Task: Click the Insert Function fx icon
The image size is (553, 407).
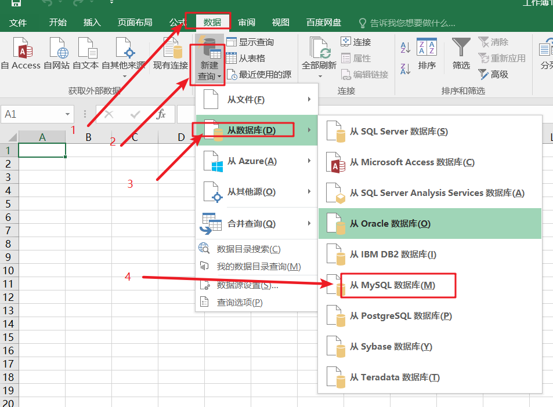Action: click(161, 114)
